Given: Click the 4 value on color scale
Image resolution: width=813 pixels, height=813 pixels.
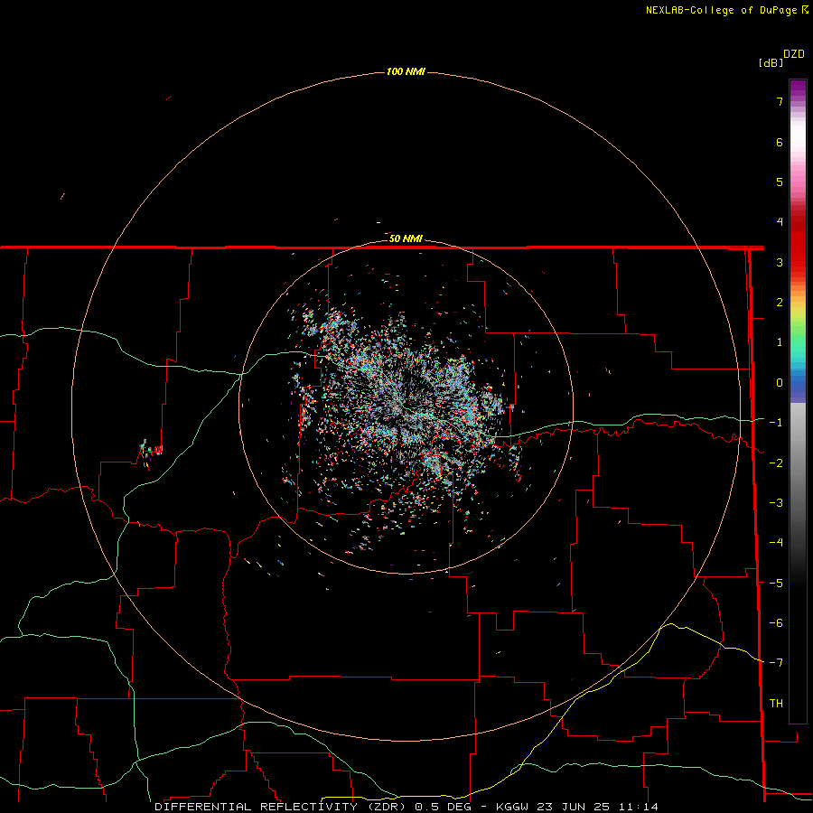Looking at the screenshot, I should point(780,222).
